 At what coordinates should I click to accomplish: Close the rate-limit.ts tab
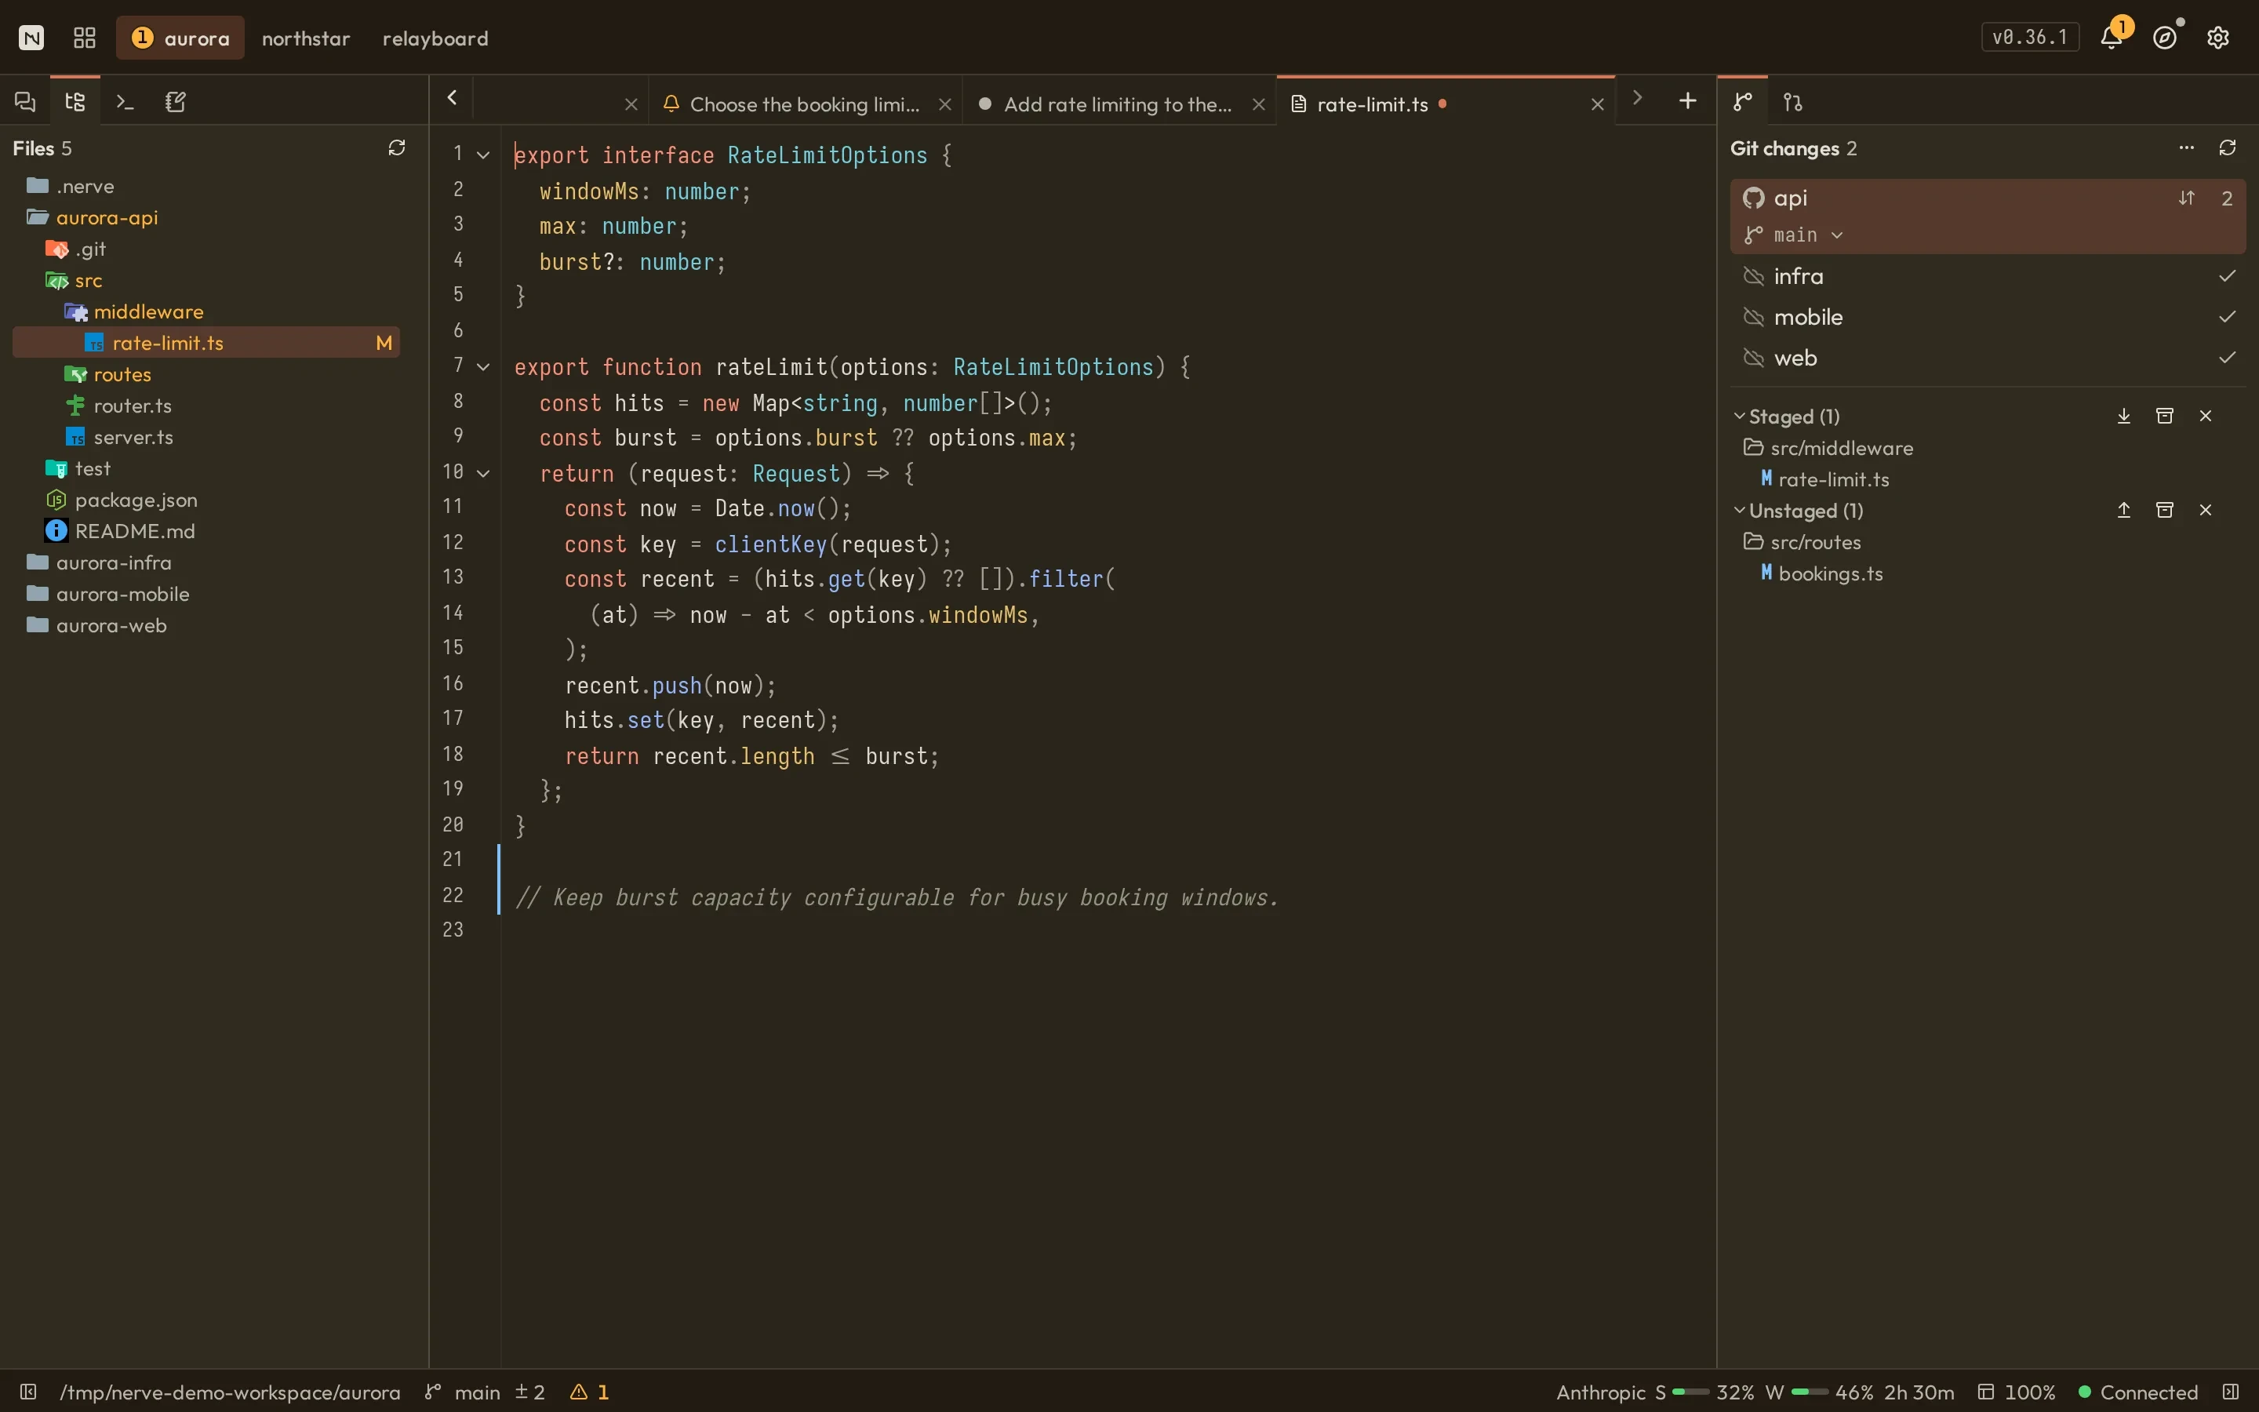[x=1597, y=104]
